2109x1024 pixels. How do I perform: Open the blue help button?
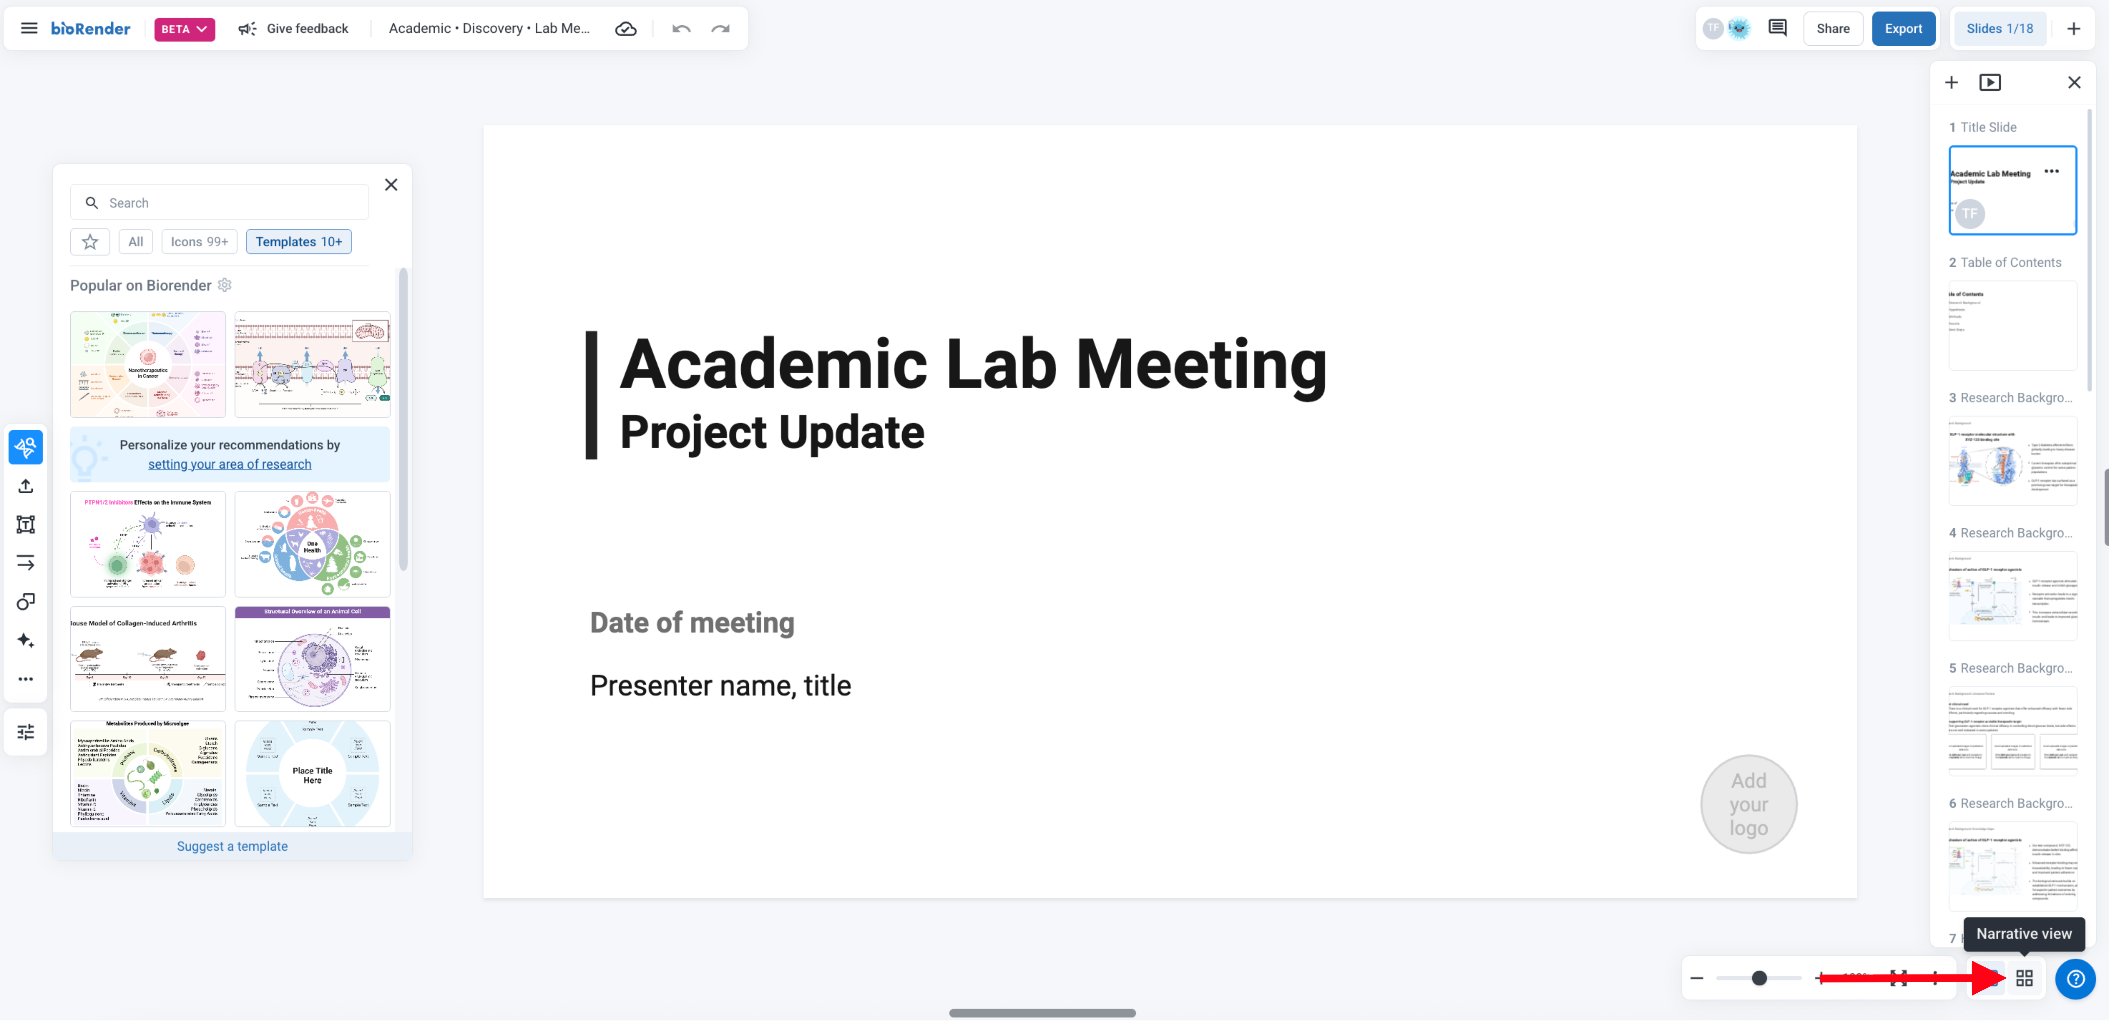pyautogui.click(x=2076, y=979)
